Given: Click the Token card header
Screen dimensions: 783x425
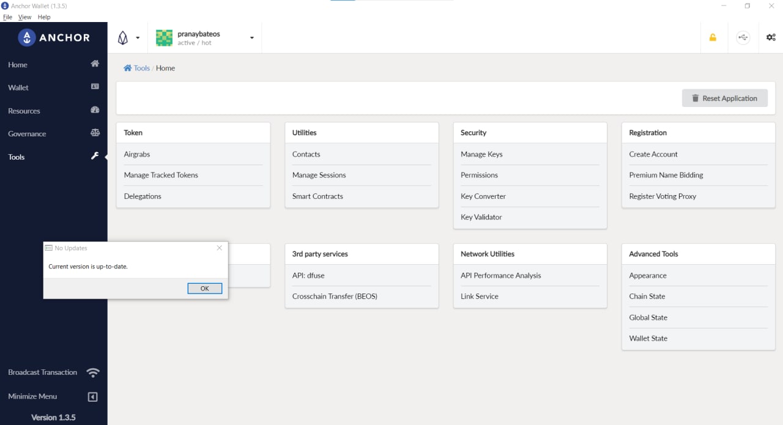Looking at the screenshot, I should click(193, 133).
